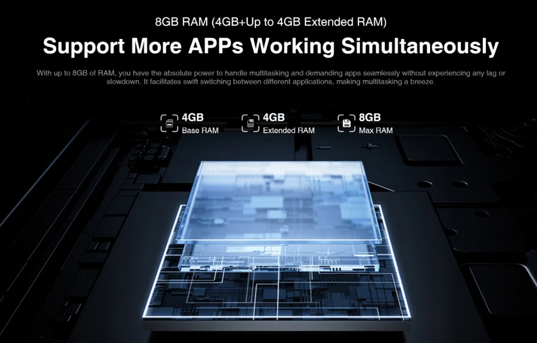Click the Base RAM memory card icon
The height and width of the screenshot is (343, 537).
169,123
